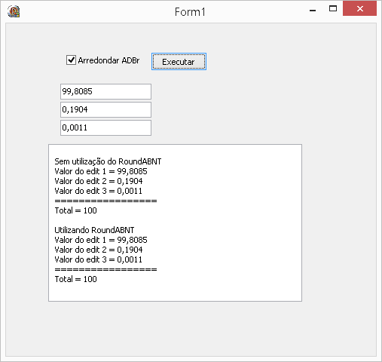Screen dimensions: 382x362
Task: Focus the edit field containing 0,1904
Action: tap(105, 109)
